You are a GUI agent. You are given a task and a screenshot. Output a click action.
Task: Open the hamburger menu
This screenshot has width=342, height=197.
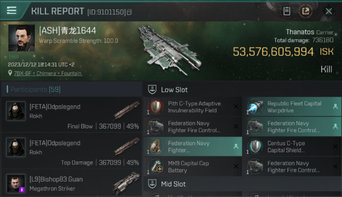(x=12, y=11)
